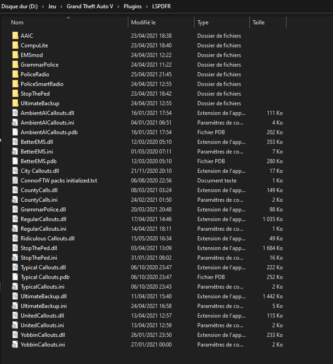333x364 pixels.
Task: Select the Typical Callouts.dll file name
Action: [x=43, y=267]
